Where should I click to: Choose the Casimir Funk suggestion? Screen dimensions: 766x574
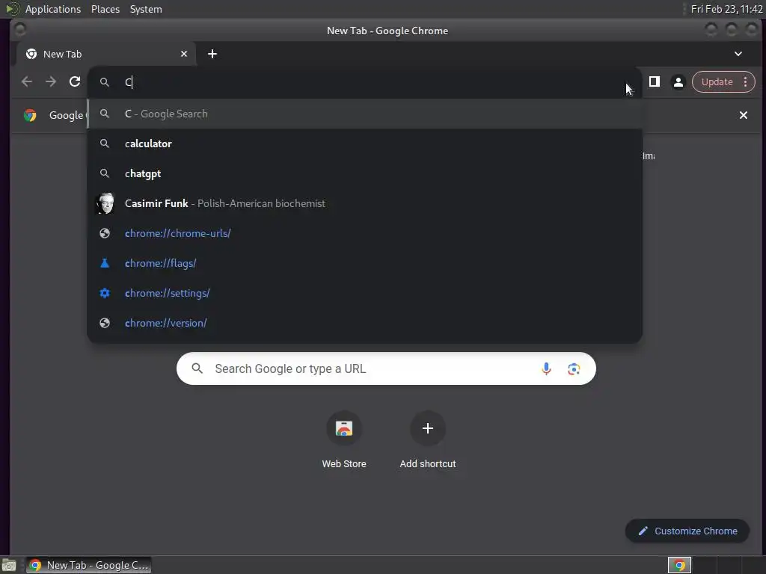[364, 203]
